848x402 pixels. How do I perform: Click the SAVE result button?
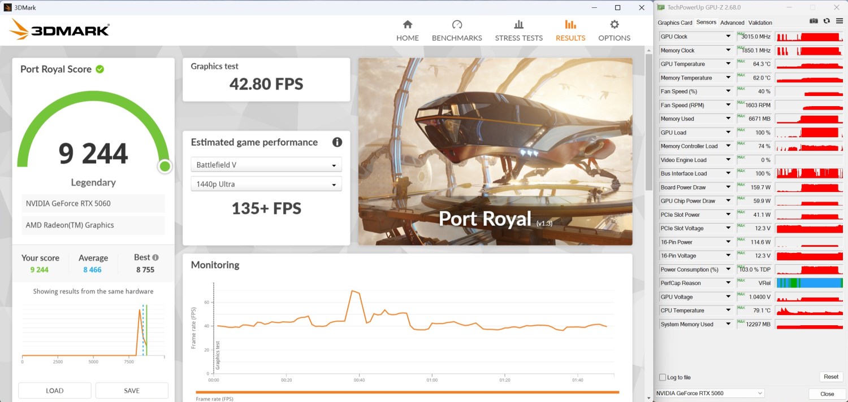132,391
